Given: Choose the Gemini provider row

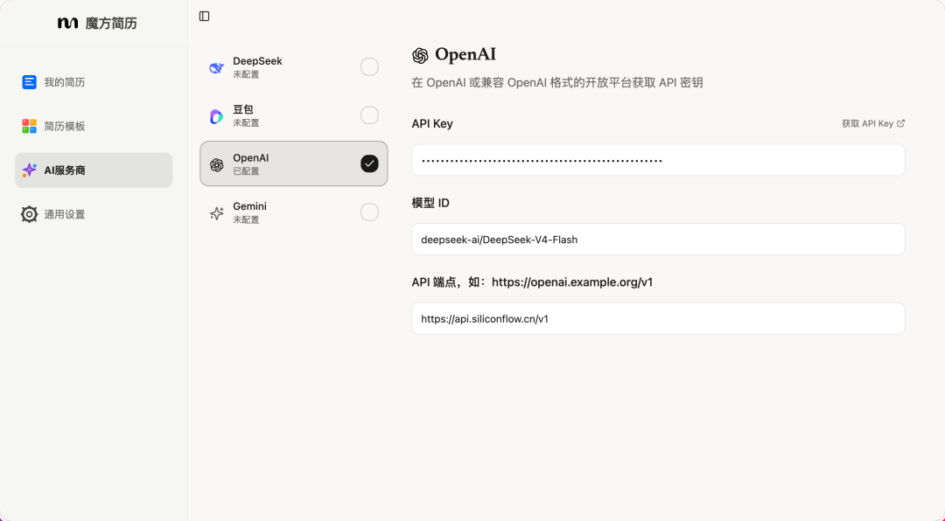Looking at the screenshot, I should [293, 212].
